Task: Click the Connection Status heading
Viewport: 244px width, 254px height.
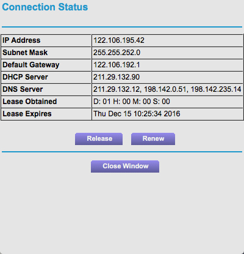Action: tap(45, 7)
